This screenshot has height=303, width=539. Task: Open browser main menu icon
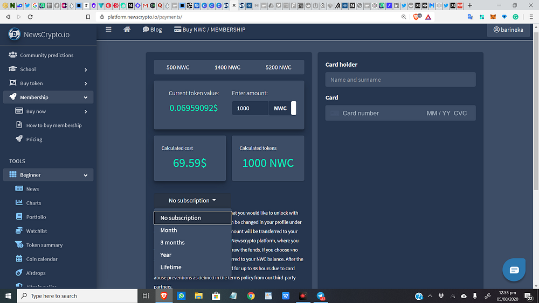click(x=531, y=17)
